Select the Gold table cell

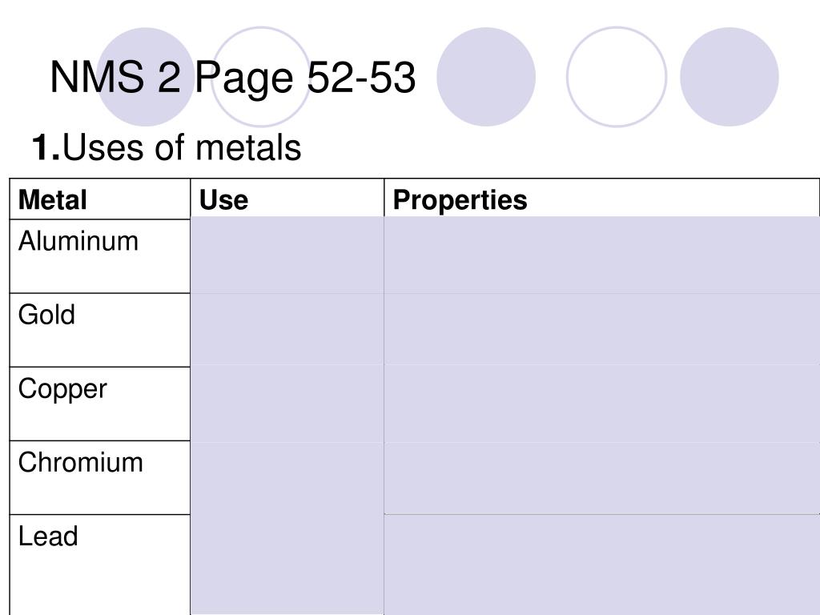(x=100, y=330)
